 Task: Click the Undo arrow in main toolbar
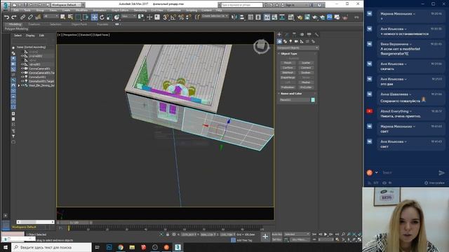6,17
